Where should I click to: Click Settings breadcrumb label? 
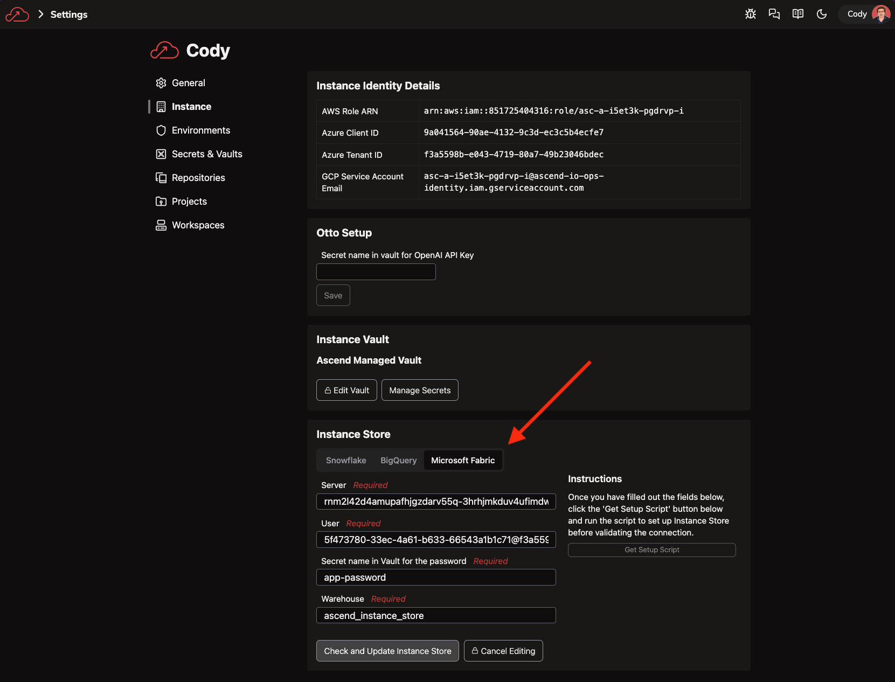(69, 15)
